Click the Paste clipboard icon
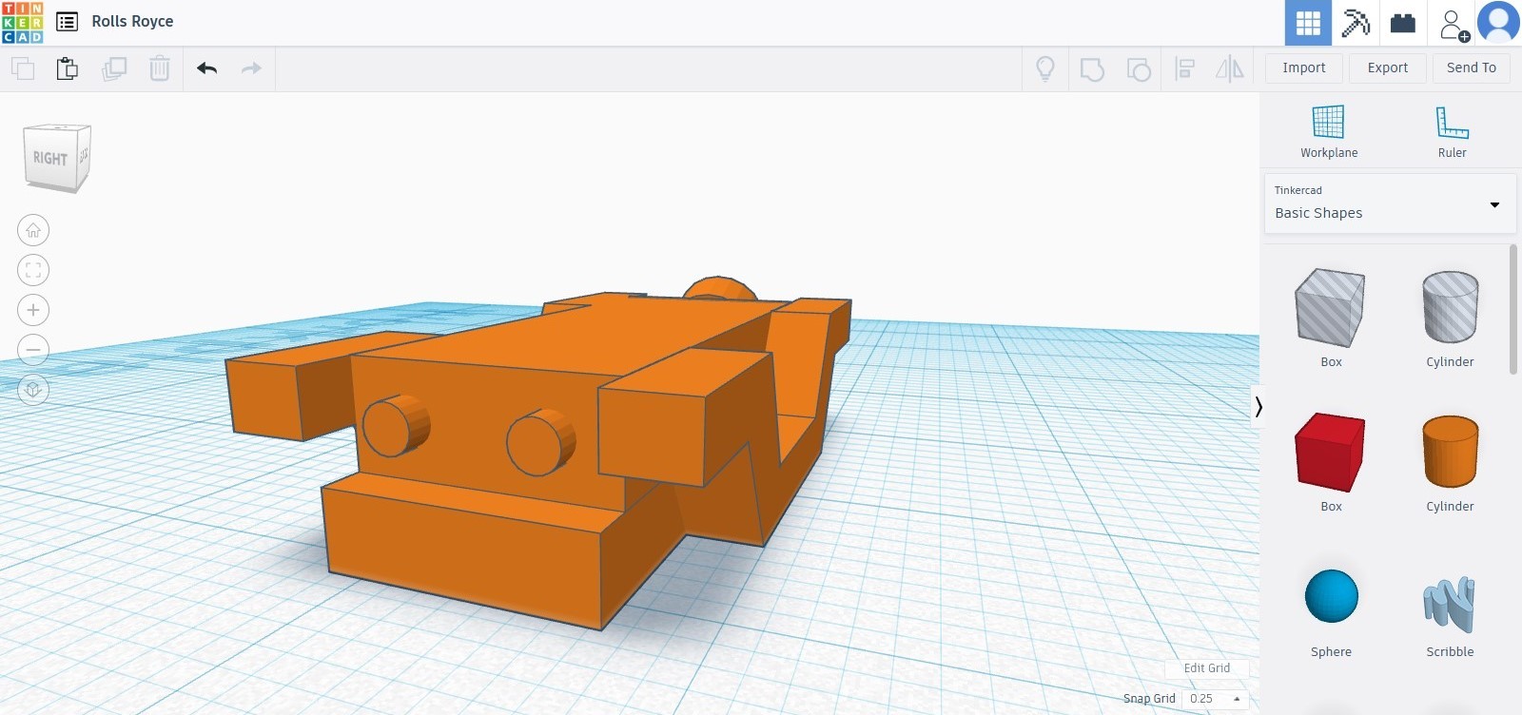 (67, 68)
